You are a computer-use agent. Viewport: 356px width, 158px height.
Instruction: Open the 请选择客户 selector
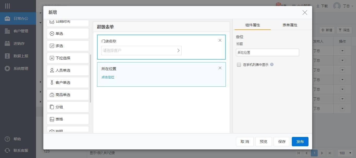click(141, 50)
